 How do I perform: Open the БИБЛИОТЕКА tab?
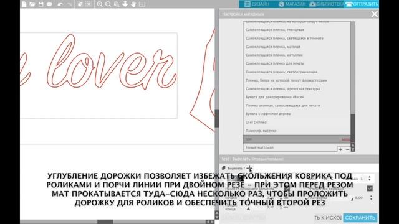pos(327,4)
